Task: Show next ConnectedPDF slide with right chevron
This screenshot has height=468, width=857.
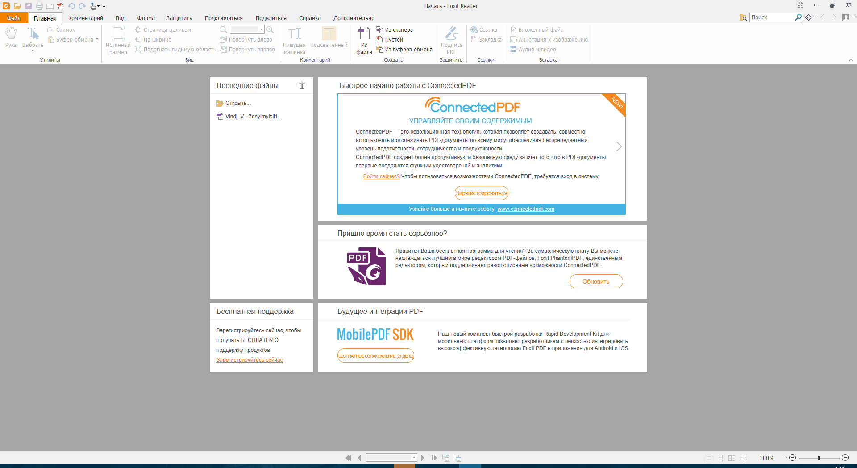Action: 619,146
